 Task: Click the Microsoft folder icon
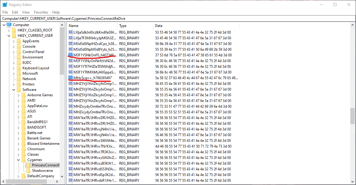19,73
